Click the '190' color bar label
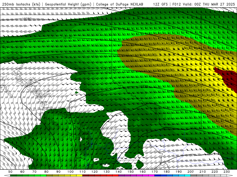 (x=179, y=172)
